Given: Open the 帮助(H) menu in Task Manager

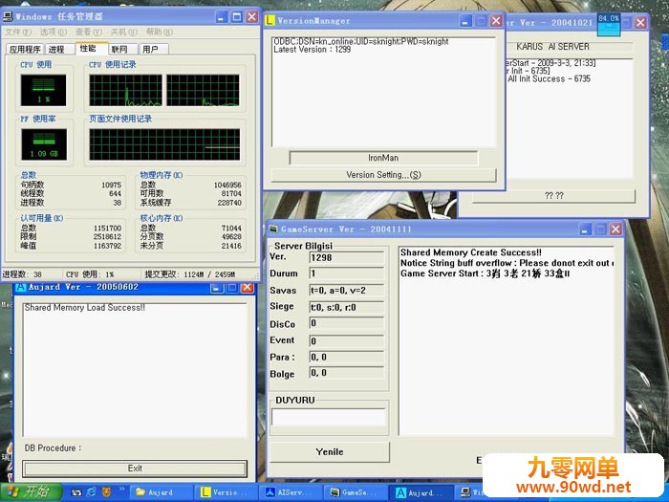Looking at the screenshot, I should [160, 32].
